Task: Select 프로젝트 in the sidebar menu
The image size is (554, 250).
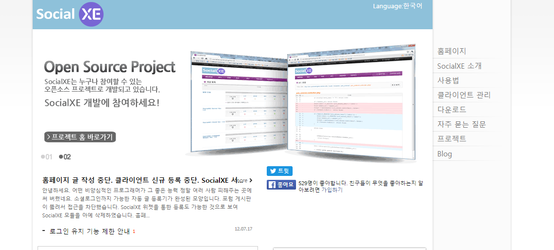Action: pos(452,139)
